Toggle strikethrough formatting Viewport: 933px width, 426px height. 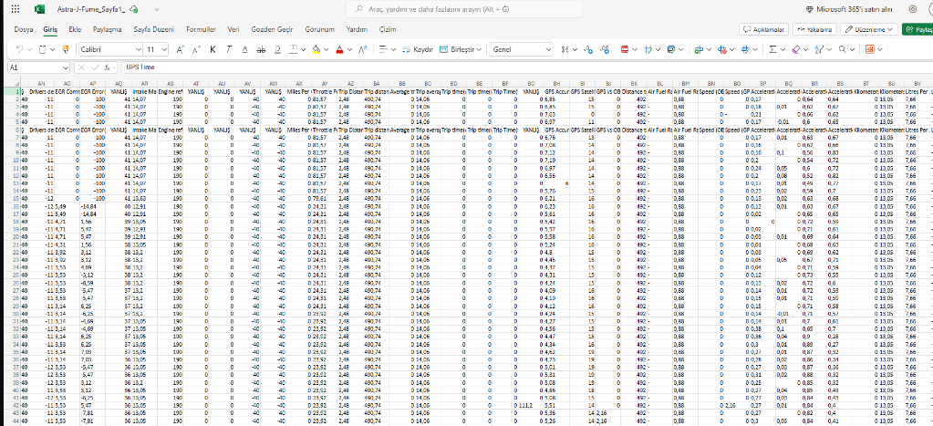261,49
